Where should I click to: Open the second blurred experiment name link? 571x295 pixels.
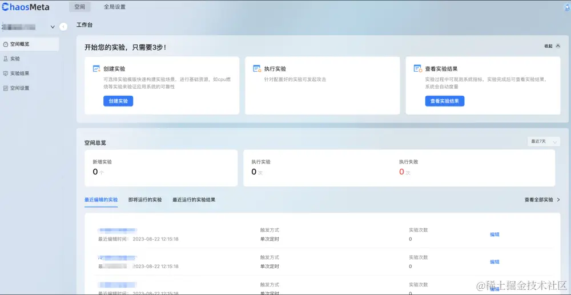pyautogui.click(x=117, y=257)
